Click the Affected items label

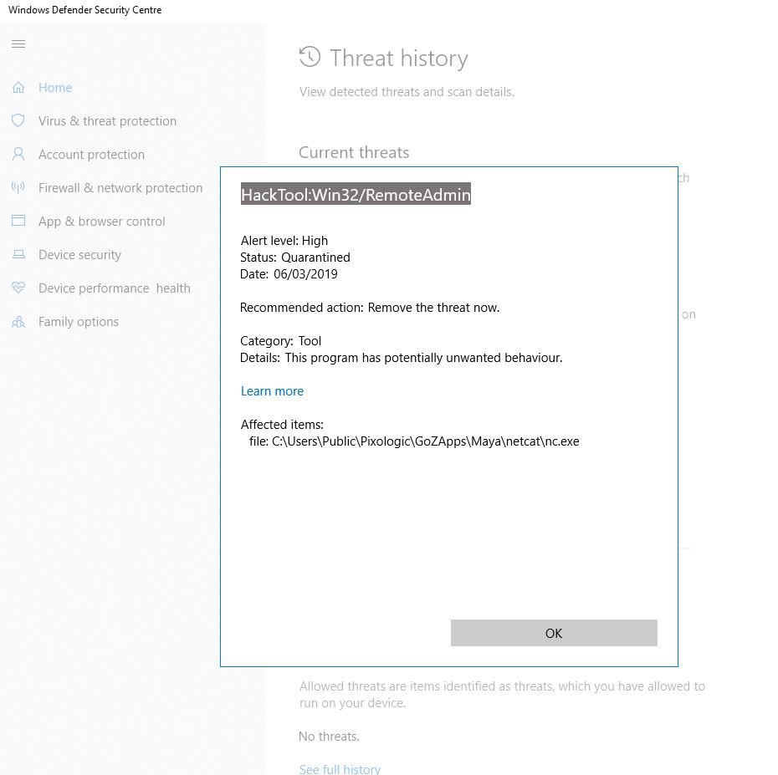(x=282, y=425)
